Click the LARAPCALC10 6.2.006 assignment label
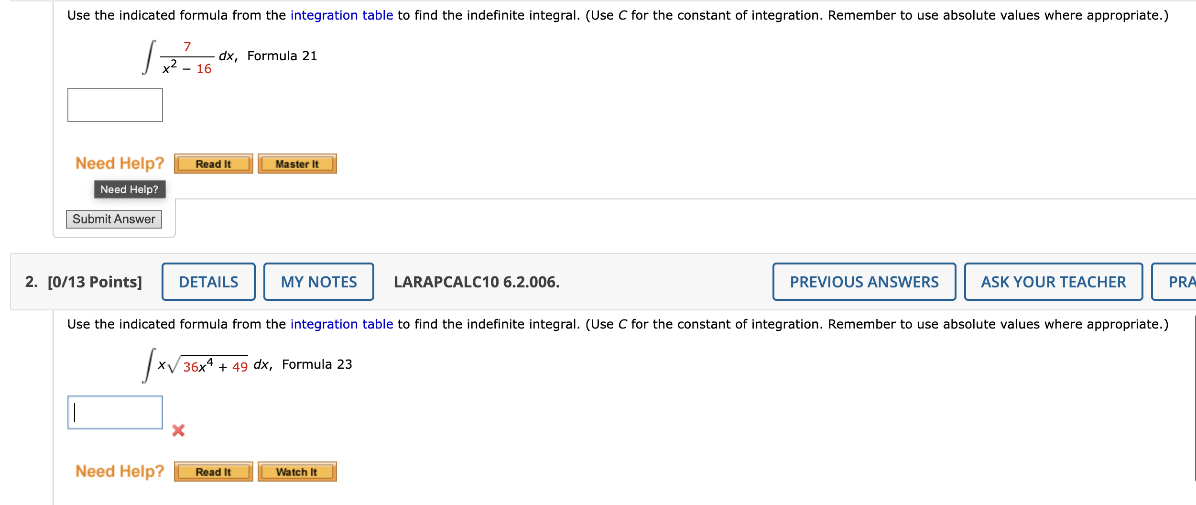The width and height of the screenshot is (1196, 505). click(x=476, y=282)
